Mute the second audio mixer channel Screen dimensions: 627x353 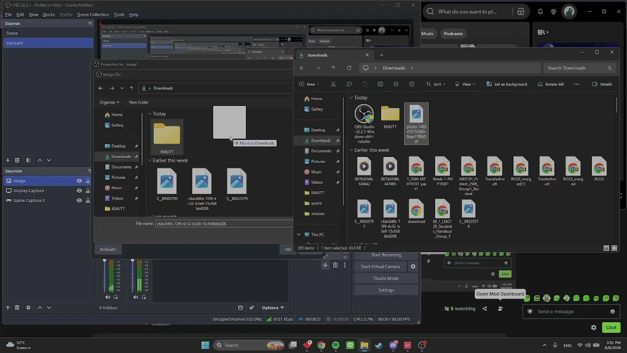(x=136, y=297)
